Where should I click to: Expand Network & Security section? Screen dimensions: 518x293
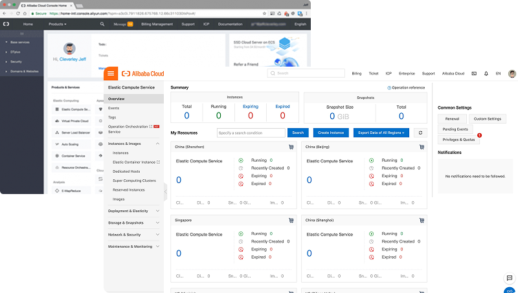[157, 235]
